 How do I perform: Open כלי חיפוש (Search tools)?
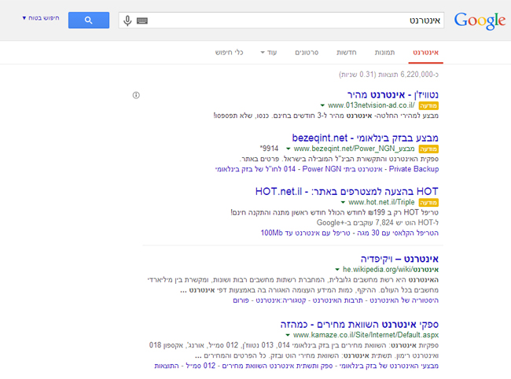click(229, 53)
